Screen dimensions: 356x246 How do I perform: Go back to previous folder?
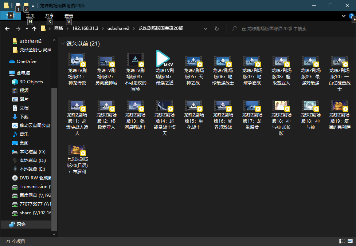pos(7,29)
